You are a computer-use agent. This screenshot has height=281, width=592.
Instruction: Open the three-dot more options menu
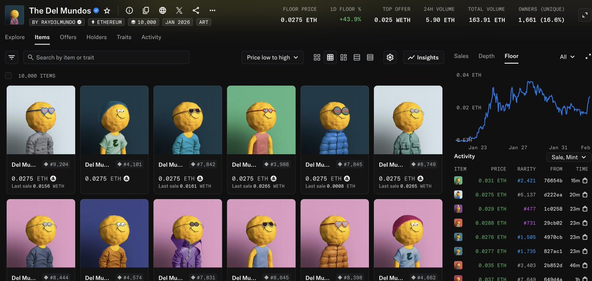[x=213, y=10]
